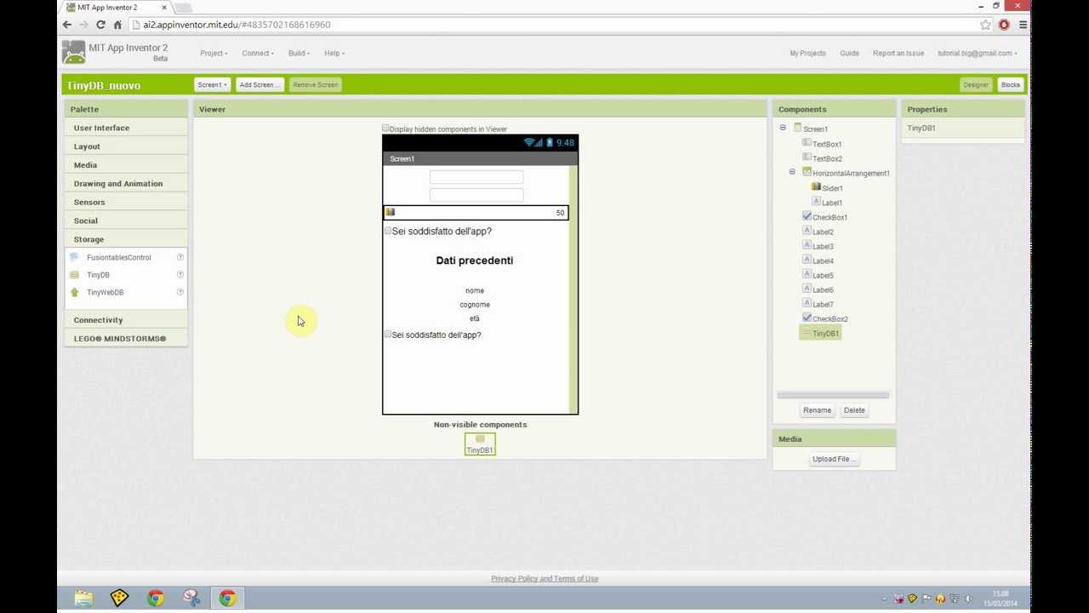Select Slider1 in Components tree

pos(832,188)
